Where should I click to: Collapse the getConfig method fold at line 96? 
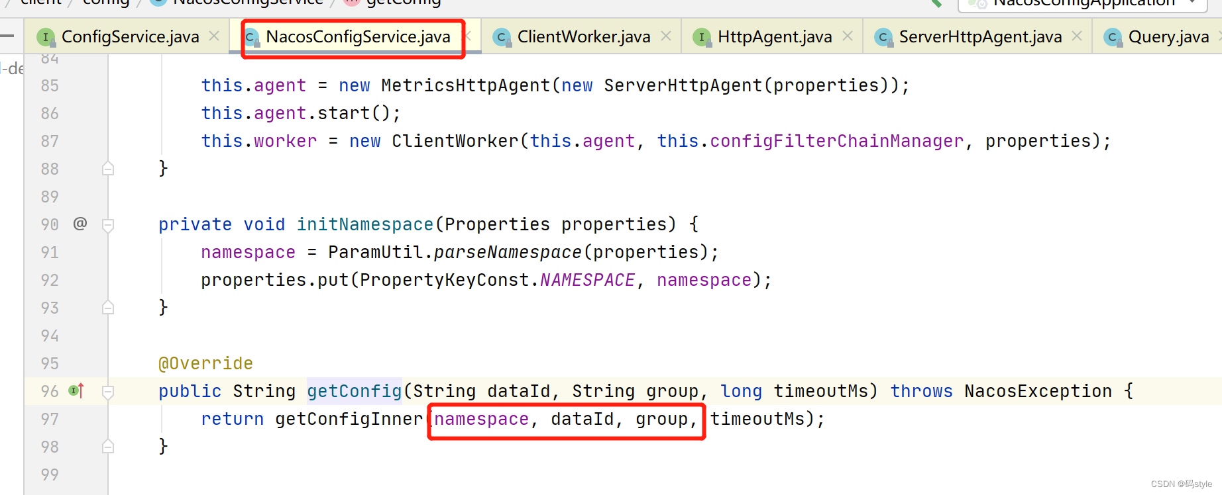coord(108,392)
